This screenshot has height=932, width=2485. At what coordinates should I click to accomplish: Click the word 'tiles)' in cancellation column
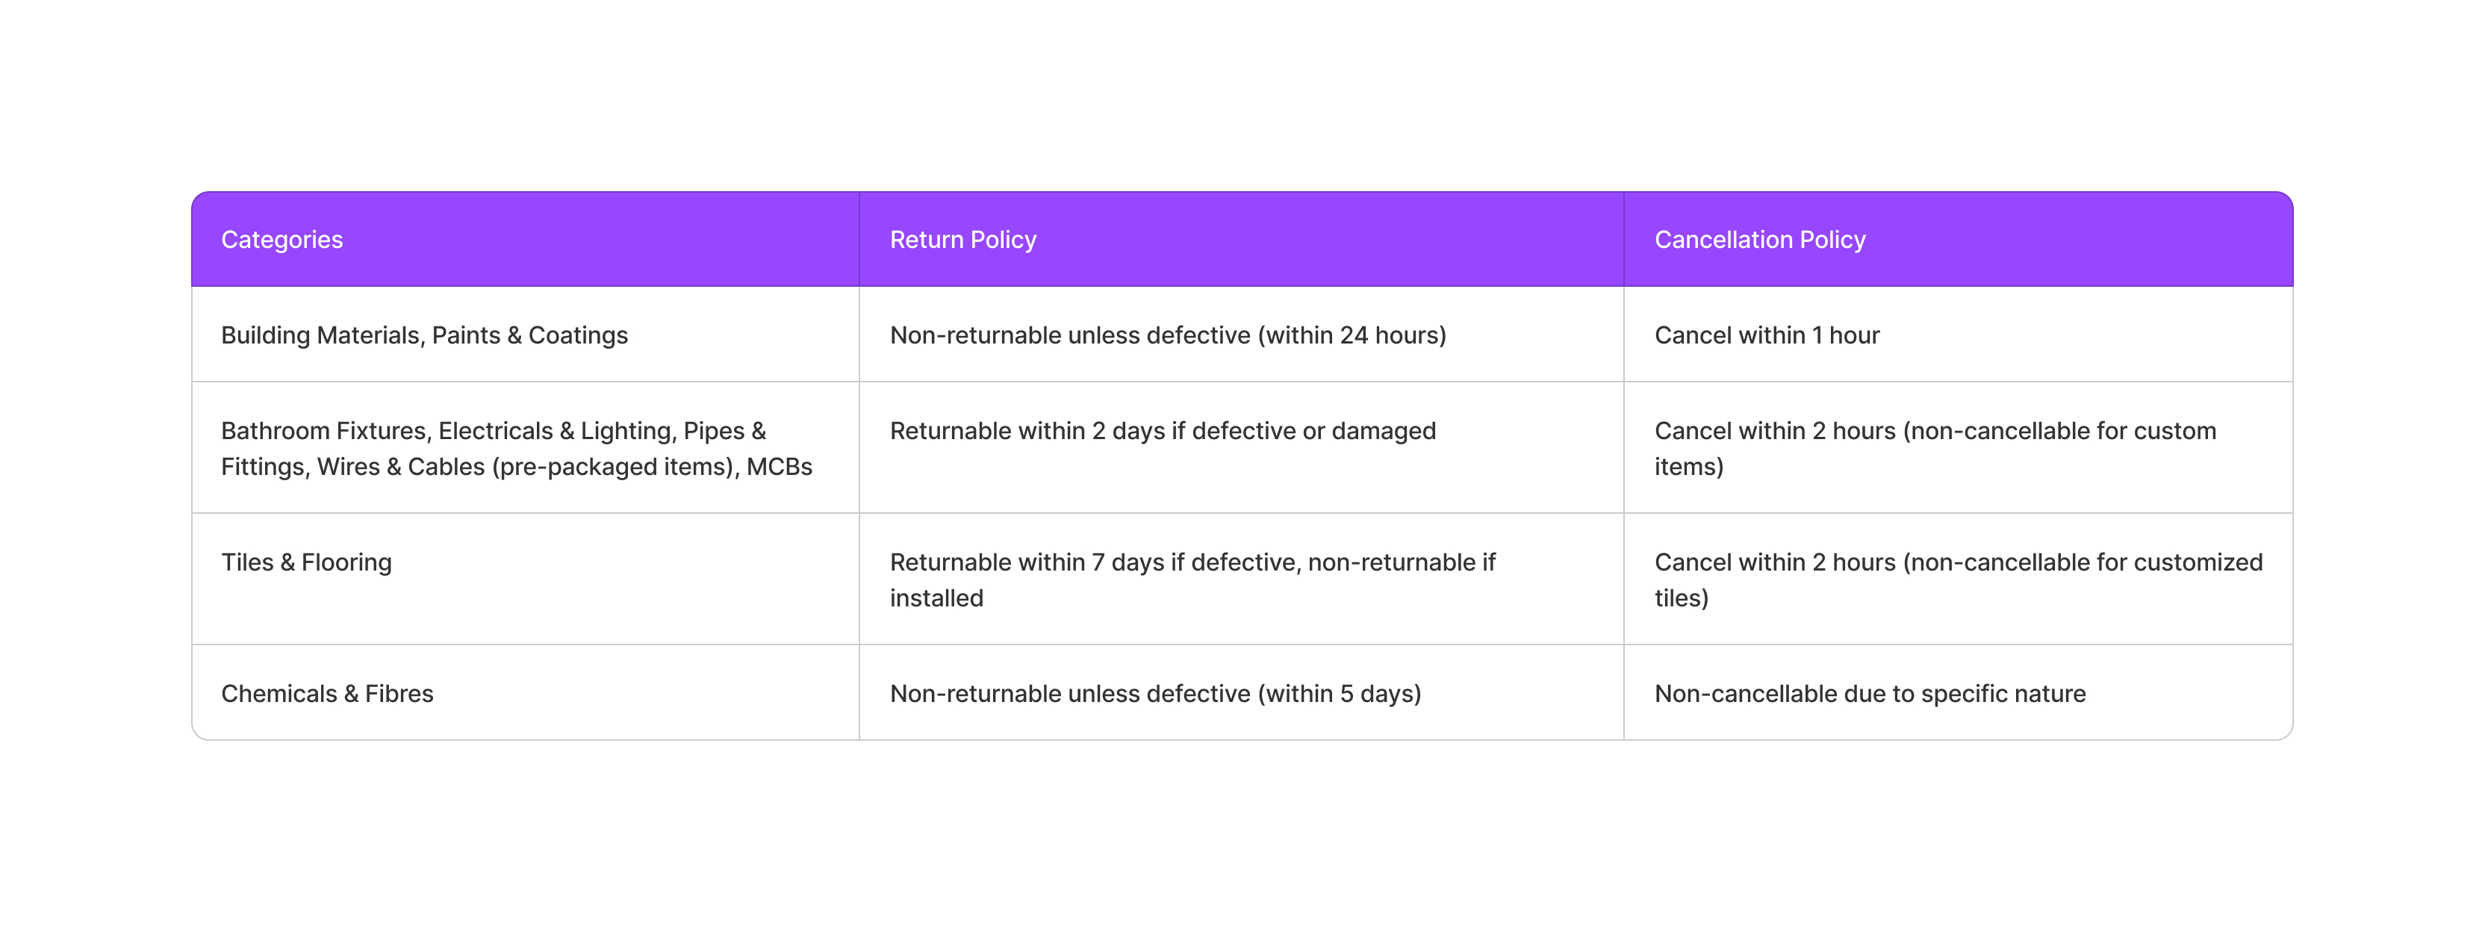1681,598
